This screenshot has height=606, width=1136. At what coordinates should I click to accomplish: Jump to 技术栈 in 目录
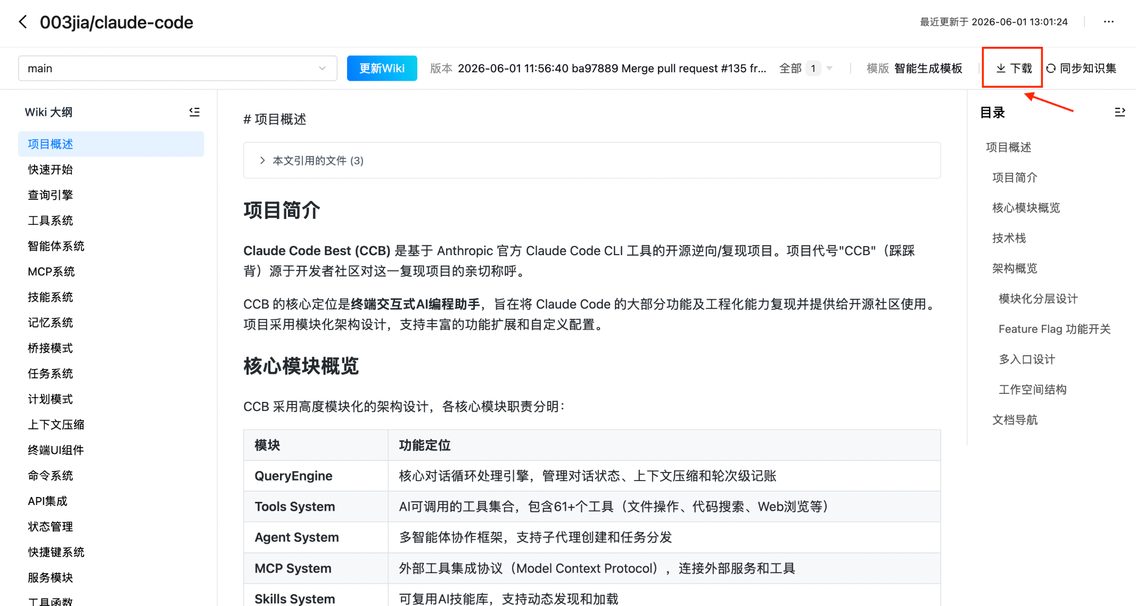[1009, 238]
